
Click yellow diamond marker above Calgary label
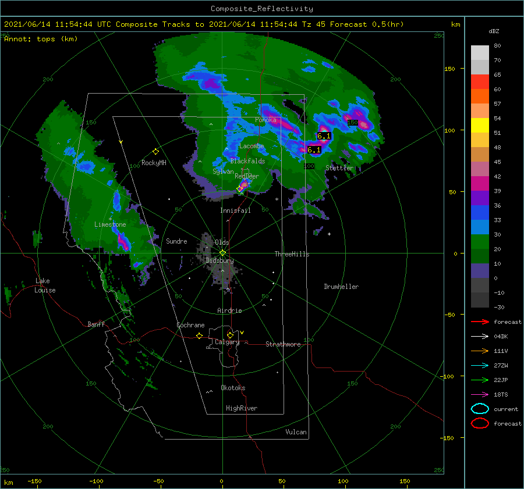tap(230, 335)
